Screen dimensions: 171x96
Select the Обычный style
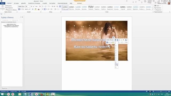[65, 8]
